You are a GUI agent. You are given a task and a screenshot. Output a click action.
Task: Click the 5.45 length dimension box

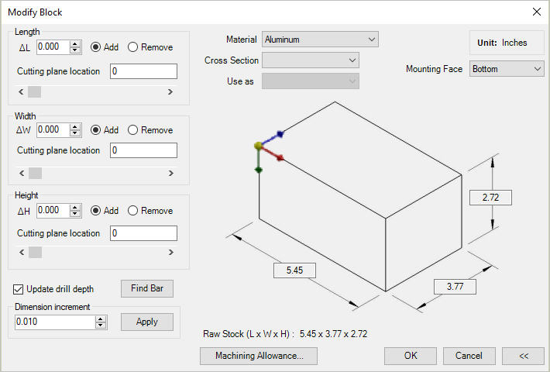pos(294,270)
